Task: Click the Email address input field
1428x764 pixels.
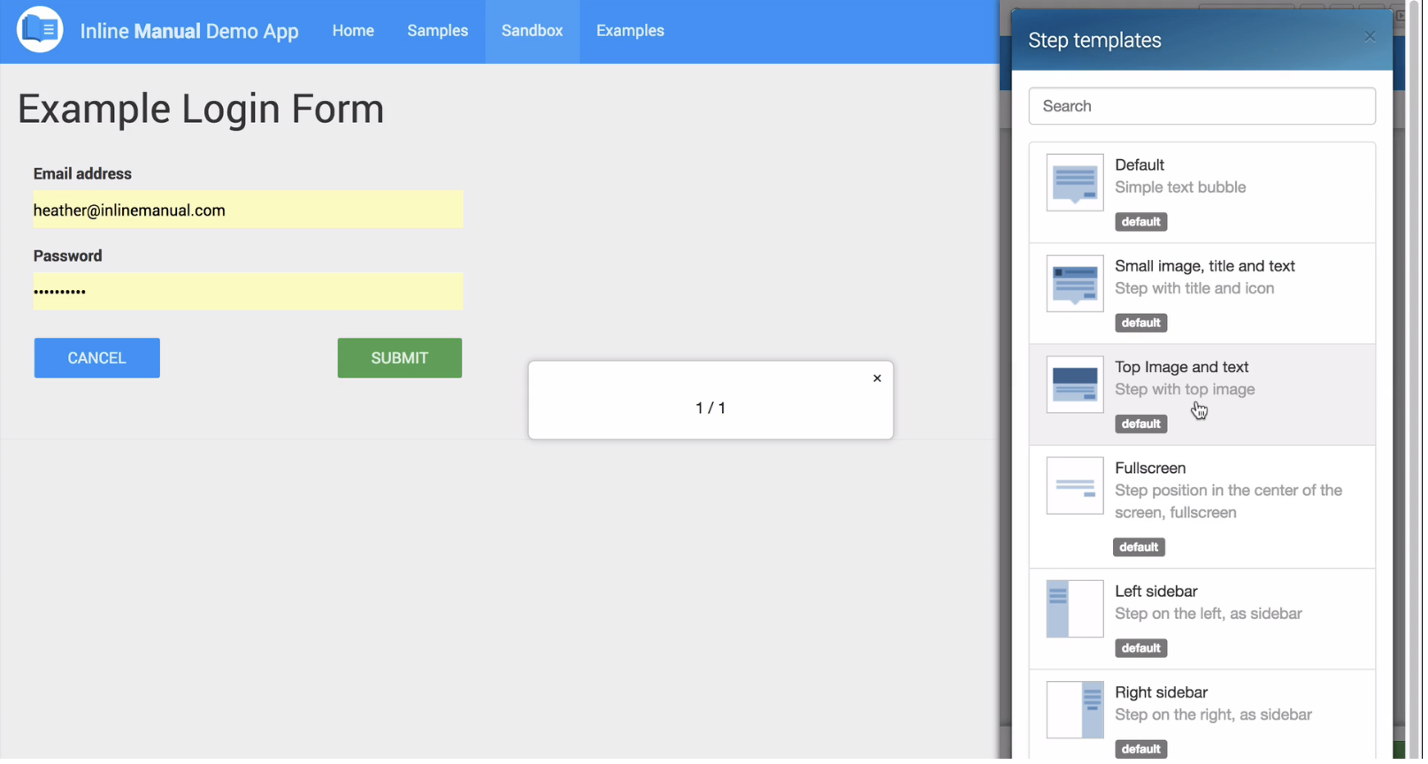Action: coord(249,210)
